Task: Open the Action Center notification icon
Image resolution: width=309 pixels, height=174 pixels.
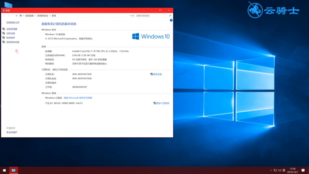Action: tap(303, 170)
